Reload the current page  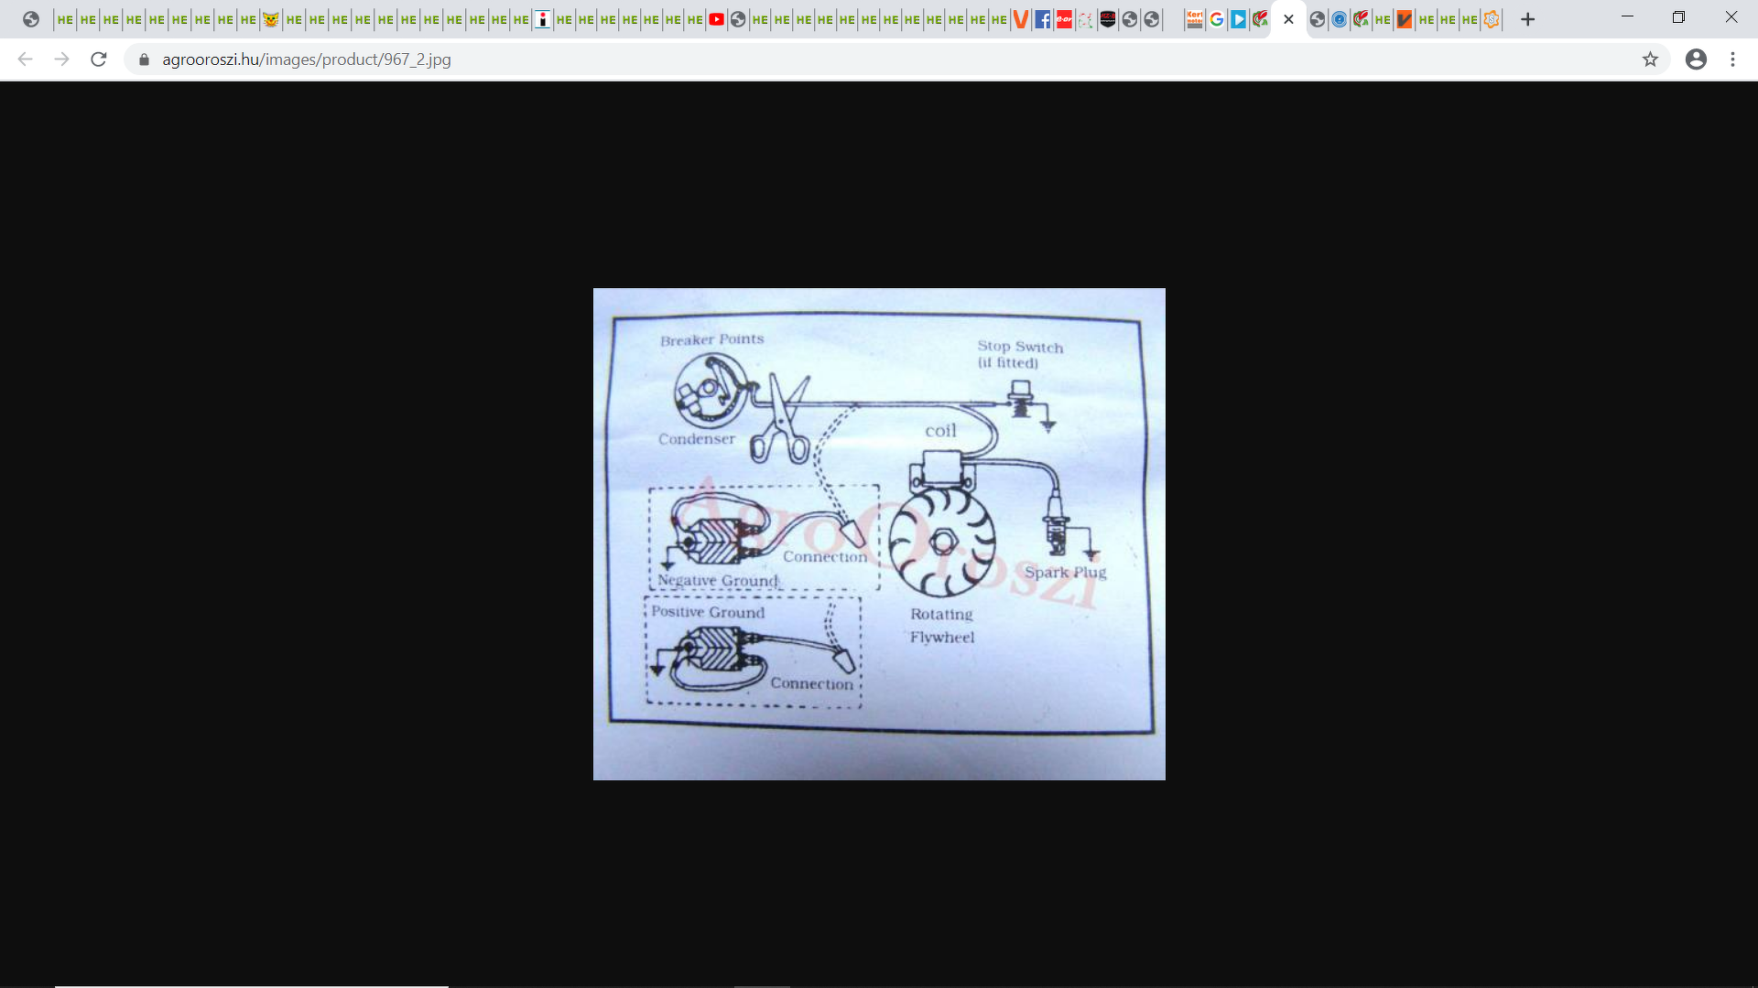pos(99,59)
